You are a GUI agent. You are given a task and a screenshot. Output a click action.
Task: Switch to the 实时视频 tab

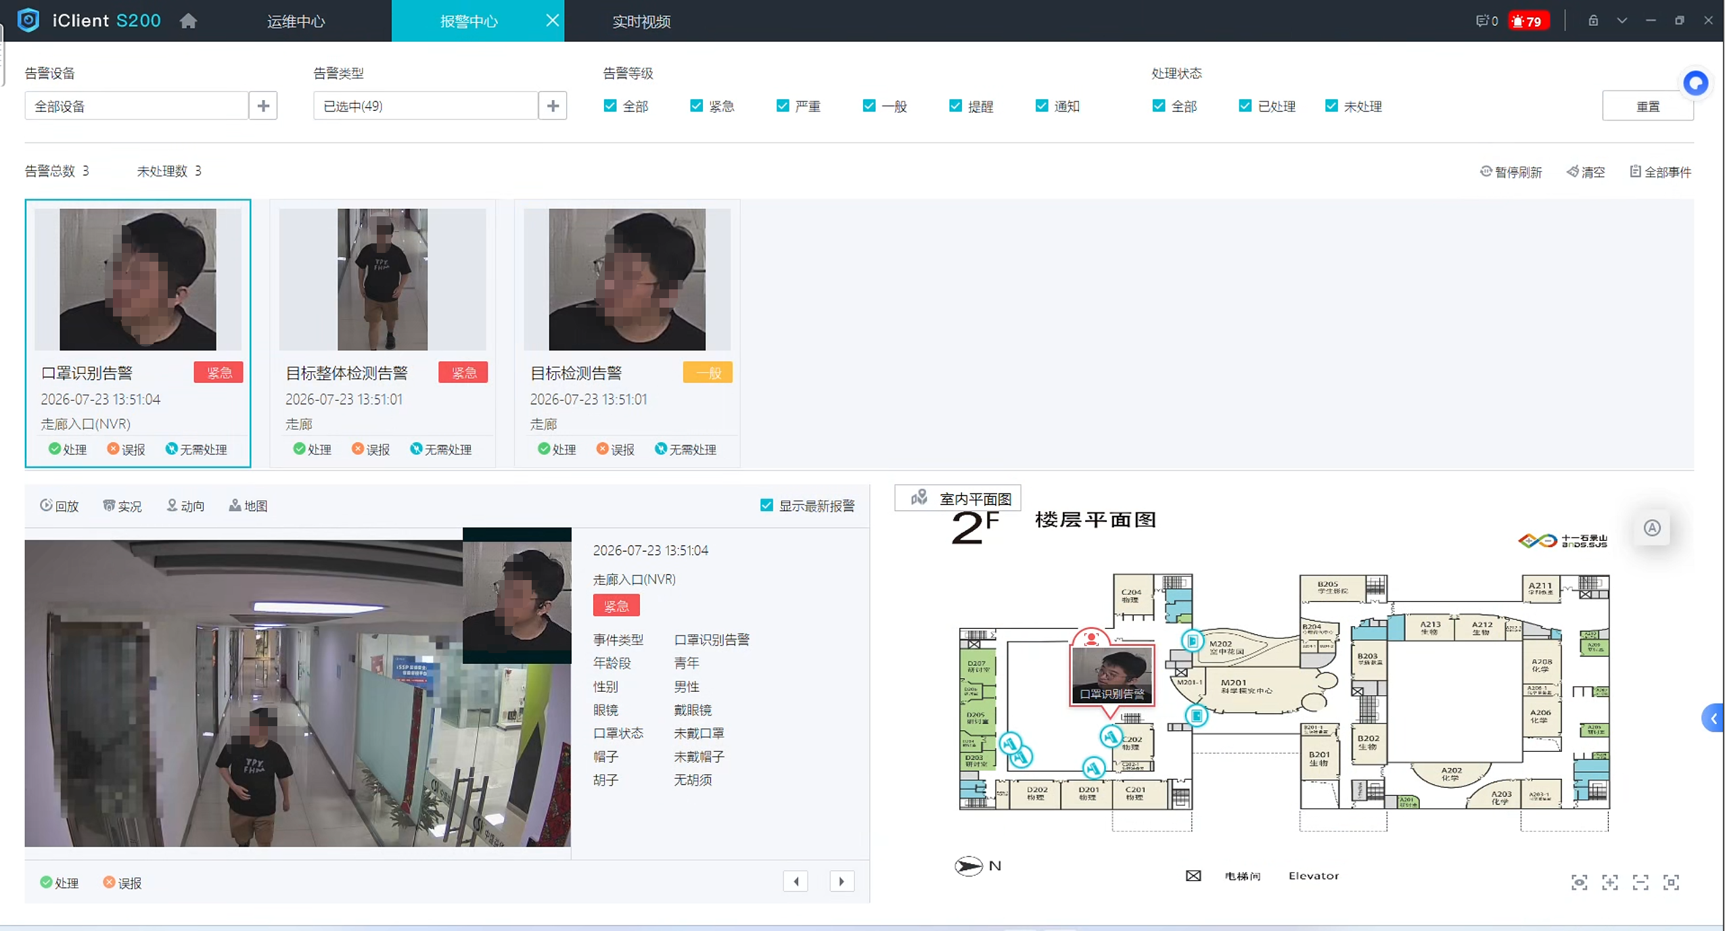(x=641, y=21)
